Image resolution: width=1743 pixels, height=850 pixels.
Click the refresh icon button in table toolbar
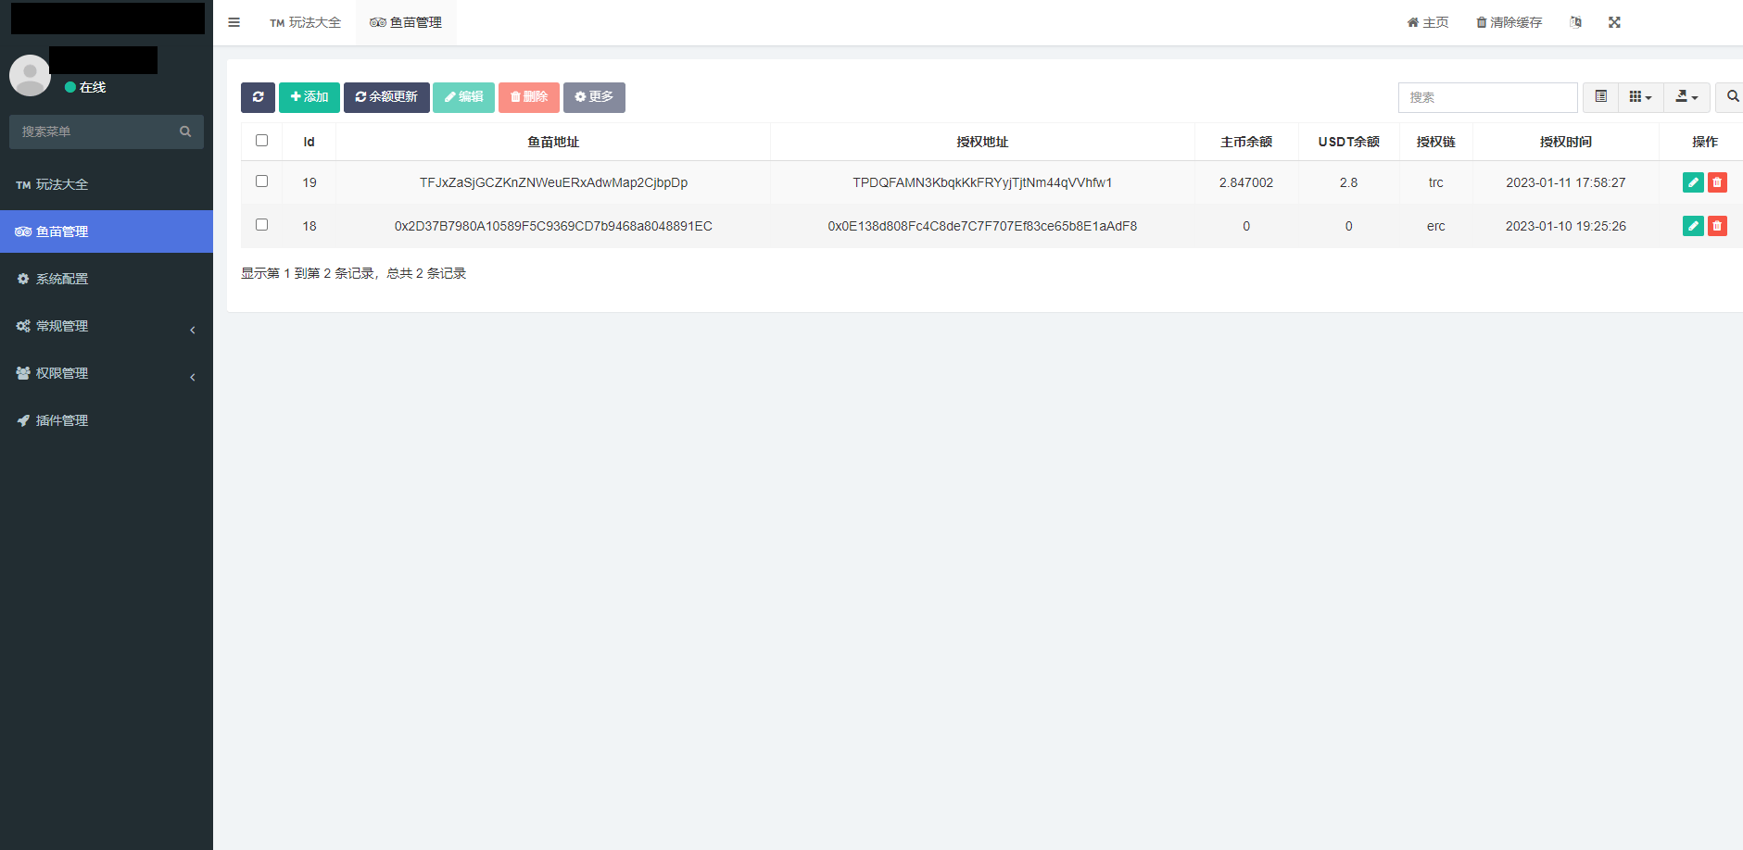tap(258, 97)
